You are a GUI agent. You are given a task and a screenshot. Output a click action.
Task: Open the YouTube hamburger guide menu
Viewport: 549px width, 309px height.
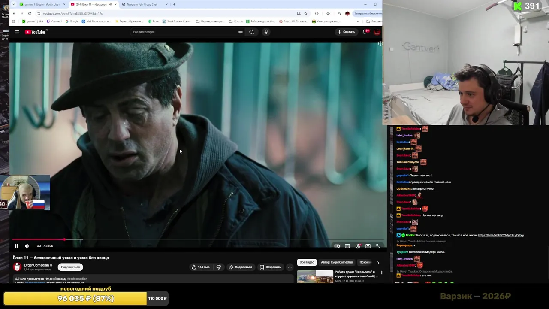pyautogui.click(x=17, y=32)
